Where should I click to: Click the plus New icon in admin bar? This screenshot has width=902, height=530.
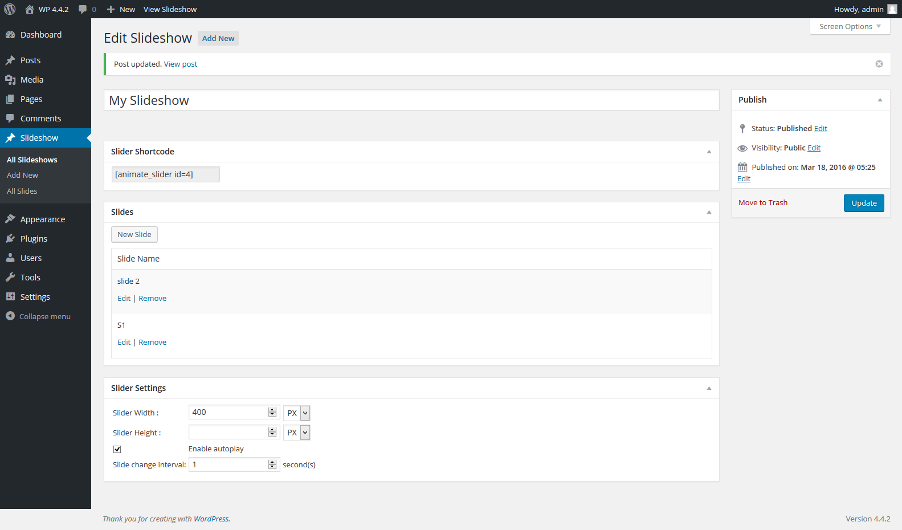point(111,9)
